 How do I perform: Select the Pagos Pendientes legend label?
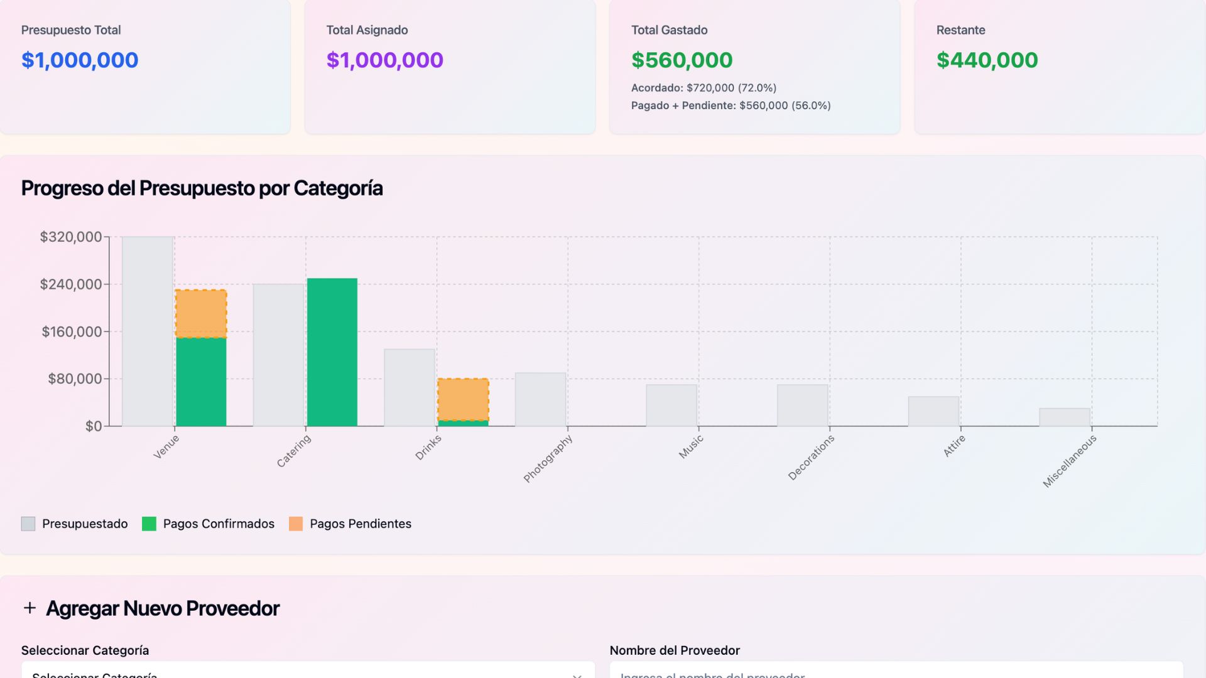tap(361, 524)
